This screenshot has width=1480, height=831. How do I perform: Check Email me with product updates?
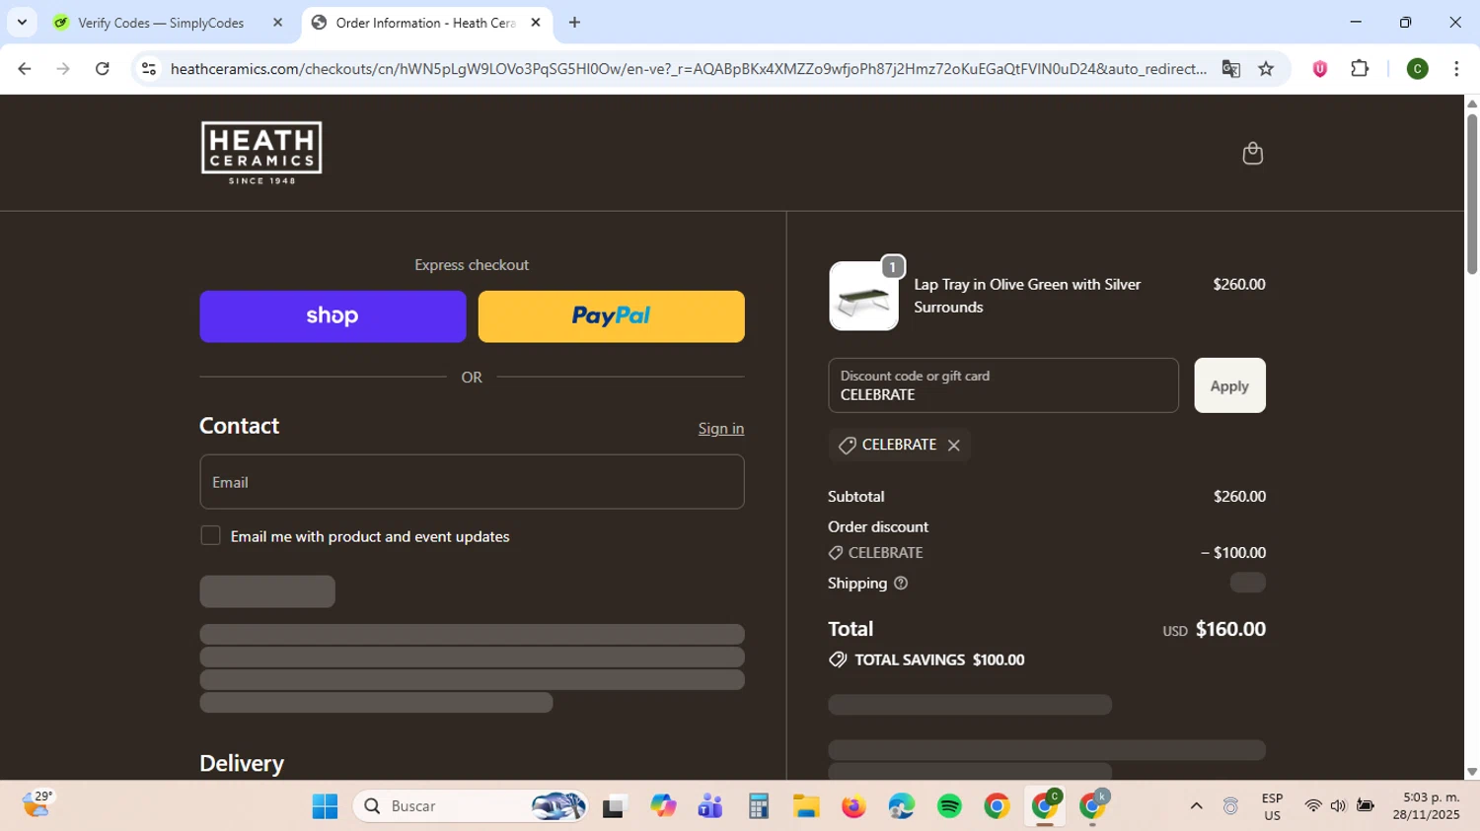point(210,535)
